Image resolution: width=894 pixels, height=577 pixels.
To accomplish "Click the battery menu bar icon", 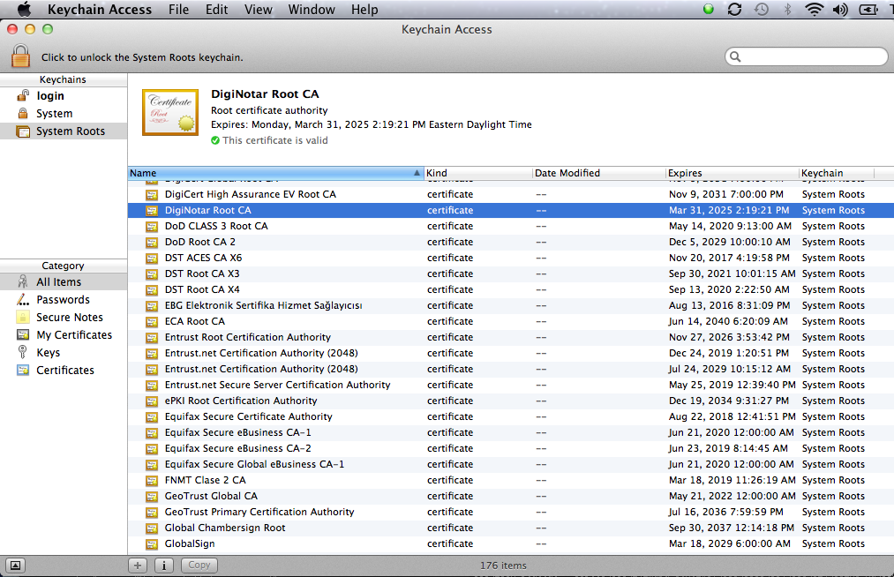I will point(868,9).
